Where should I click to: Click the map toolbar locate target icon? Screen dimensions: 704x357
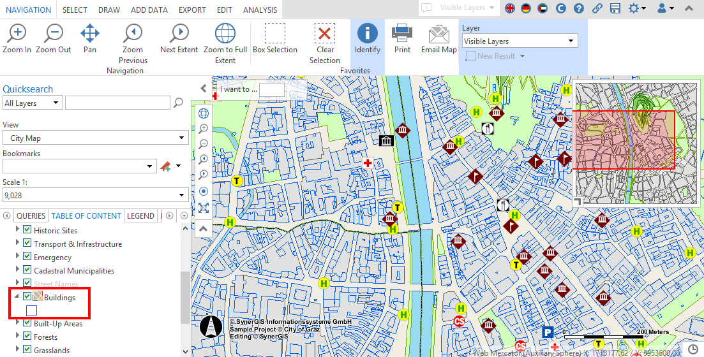pyautogui.click(x=204, y=191)
